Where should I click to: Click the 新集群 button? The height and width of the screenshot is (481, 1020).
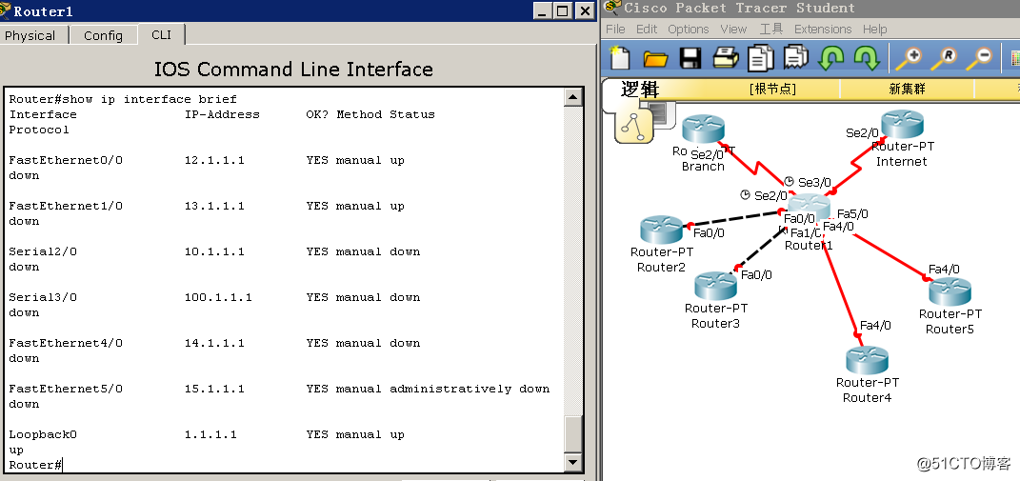(x=907, y=90)
